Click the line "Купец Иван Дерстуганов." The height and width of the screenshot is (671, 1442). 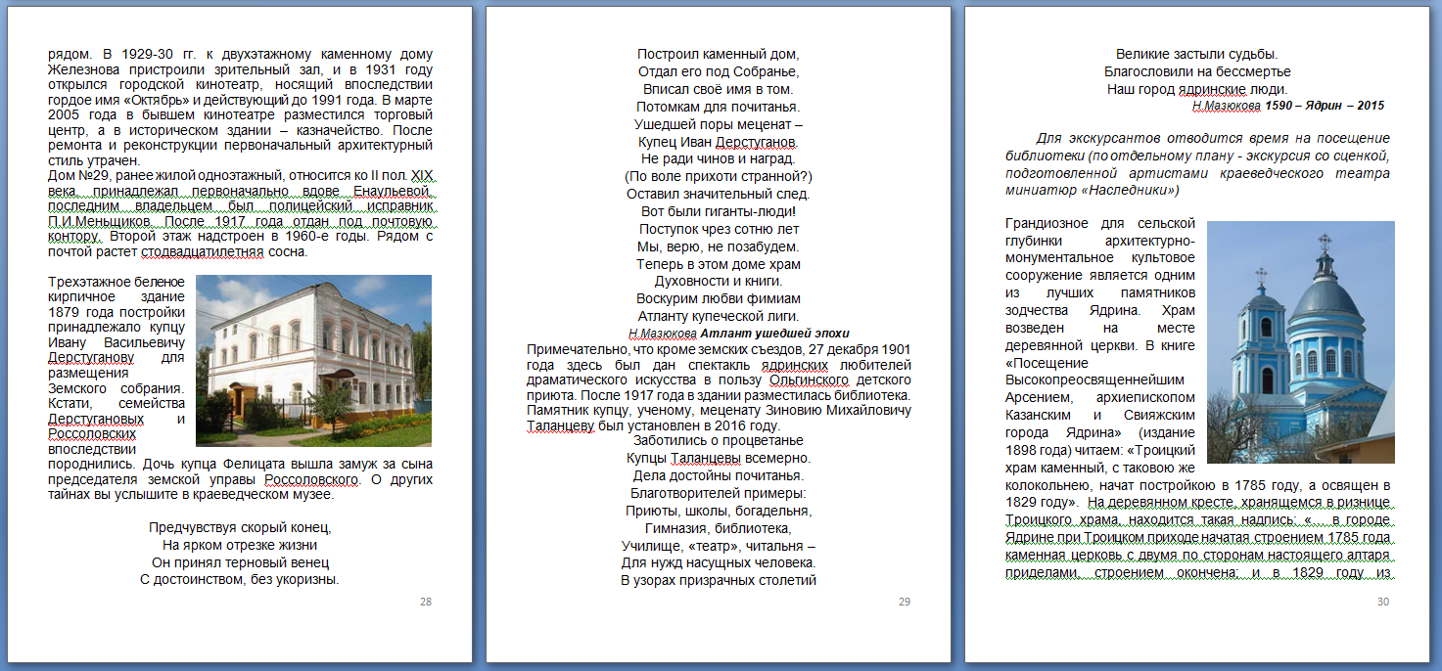coord(719,142)
